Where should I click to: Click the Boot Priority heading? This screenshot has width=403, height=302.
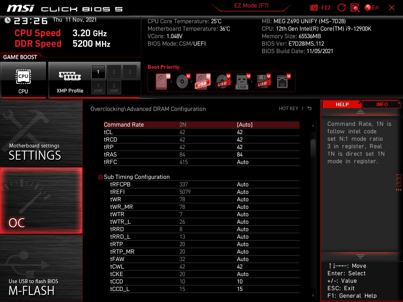pyautogui.click(x=163, y=67)
